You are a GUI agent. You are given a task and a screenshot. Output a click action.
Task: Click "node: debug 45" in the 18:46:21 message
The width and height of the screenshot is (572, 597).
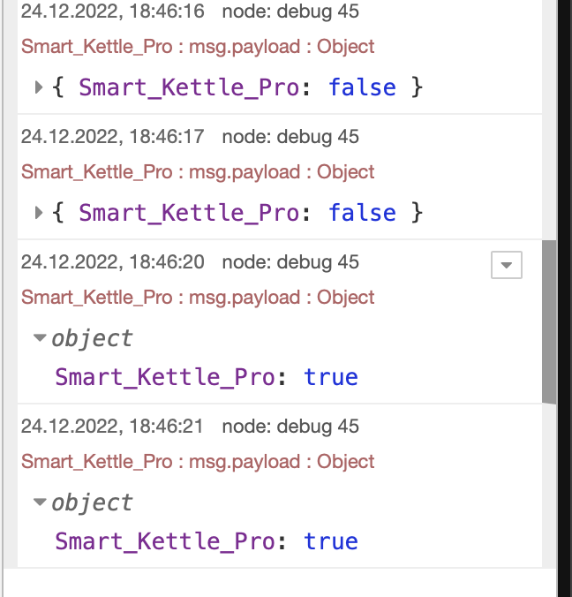290,427
